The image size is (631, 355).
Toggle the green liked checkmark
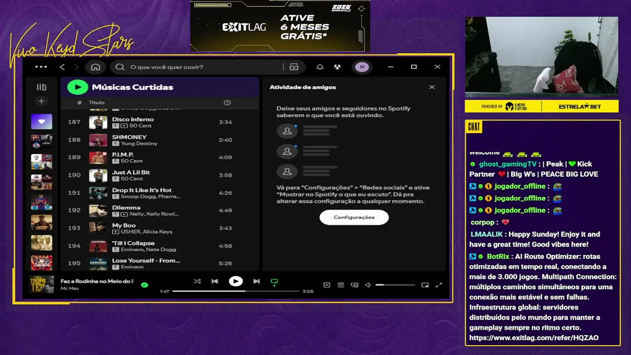click(144, 285)
